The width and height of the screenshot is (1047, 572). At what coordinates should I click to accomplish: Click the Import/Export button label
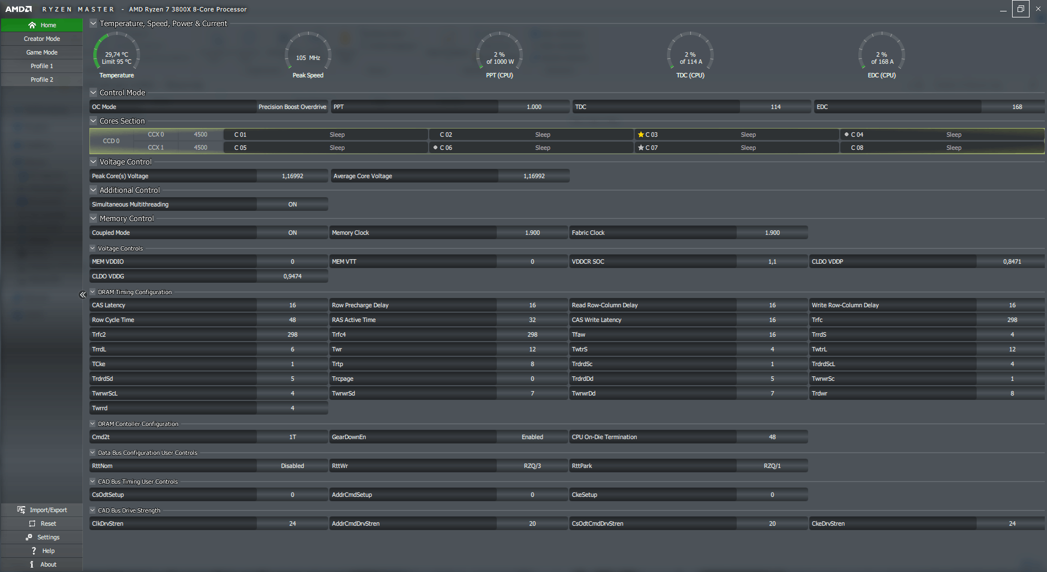(x=48, y=510)
